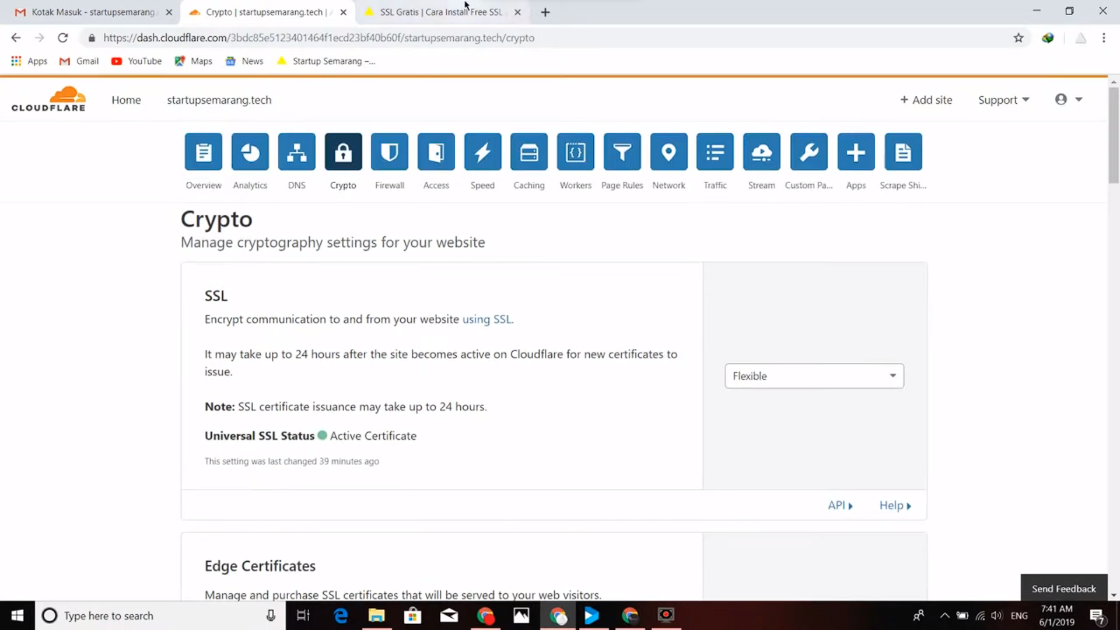This screenshot has height=630, width=1120.
Task: Open the Traffic list icon
Action: 715,152
